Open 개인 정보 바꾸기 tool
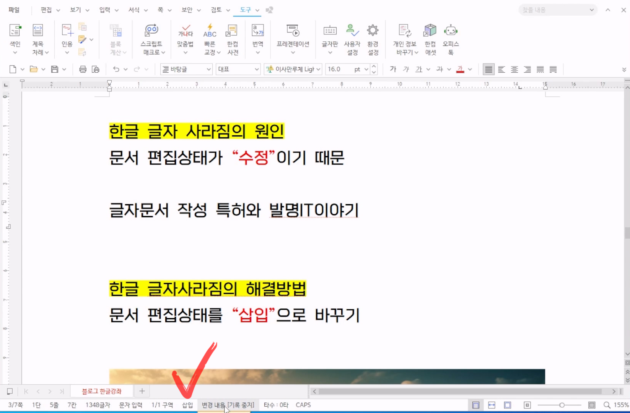The width and height of the screenshot is (630, 413). (x=405, y=39)
